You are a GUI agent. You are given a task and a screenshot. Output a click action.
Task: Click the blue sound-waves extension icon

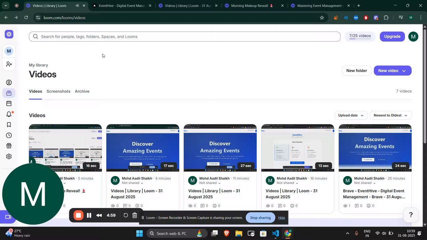346,18
